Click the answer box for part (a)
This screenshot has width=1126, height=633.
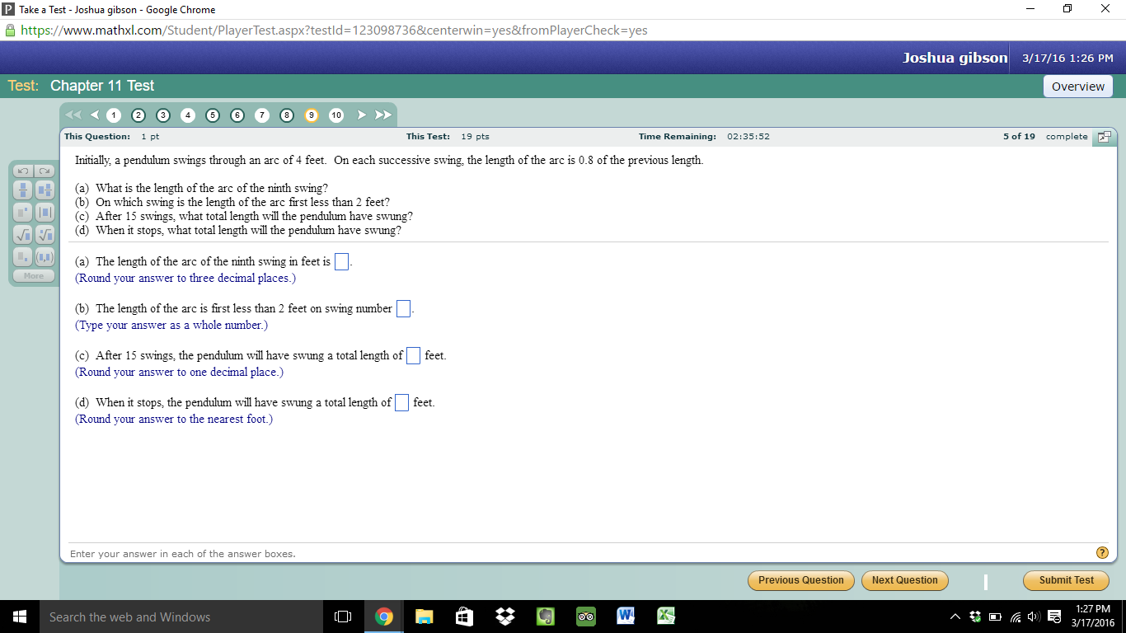tap(342, 262)
